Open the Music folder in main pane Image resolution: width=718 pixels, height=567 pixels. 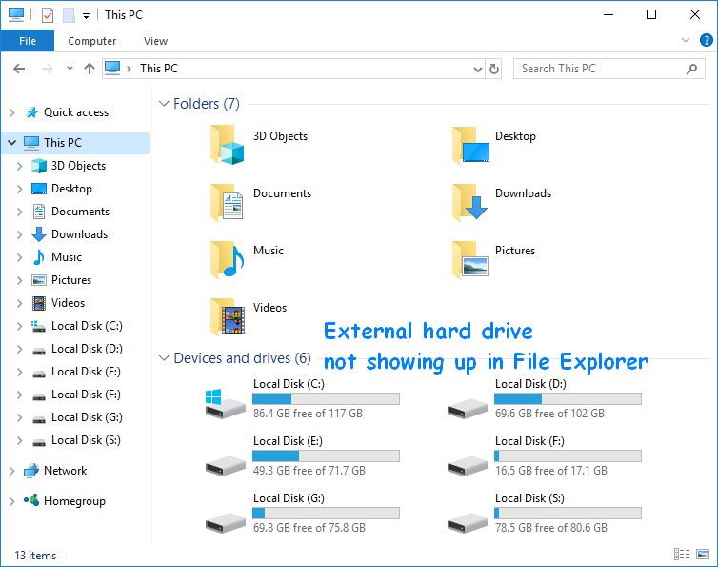(x=228, y=258)
